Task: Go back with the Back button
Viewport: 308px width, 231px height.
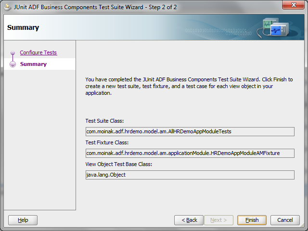Action: tap(189, 220)
